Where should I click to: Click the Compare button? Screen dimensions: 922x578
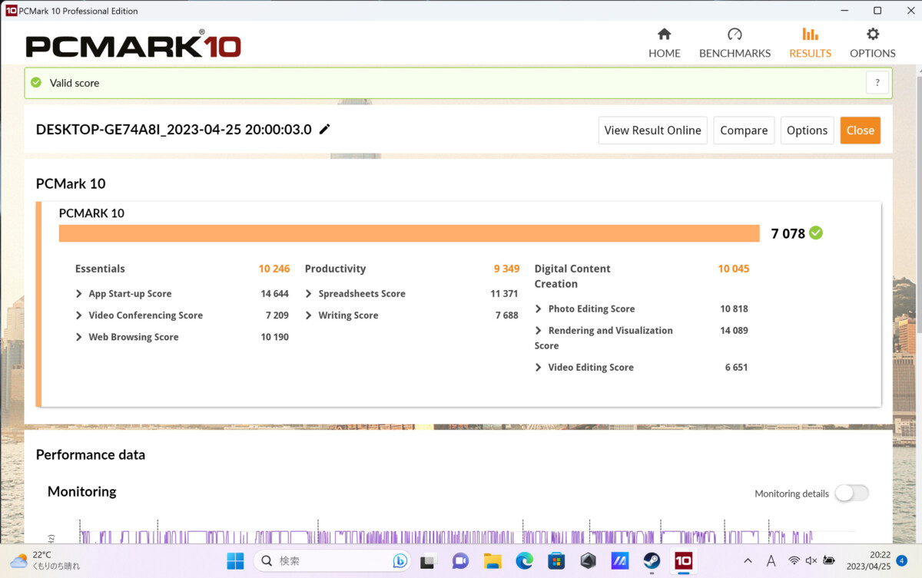point(744,130)
